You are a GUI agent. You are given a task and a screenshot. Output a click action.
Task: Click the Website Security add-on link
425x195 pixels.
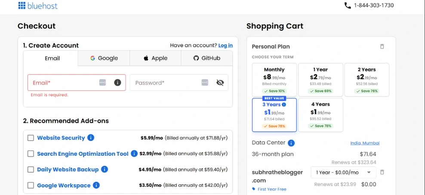point(61,138)
